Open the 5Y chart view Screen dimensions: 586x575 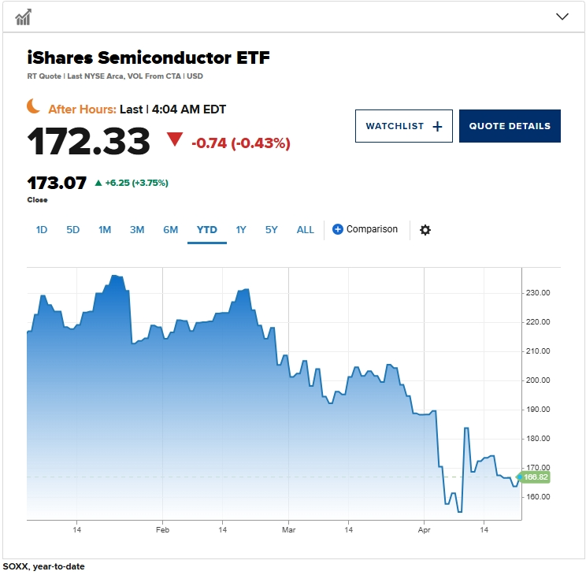click(271, 229)
